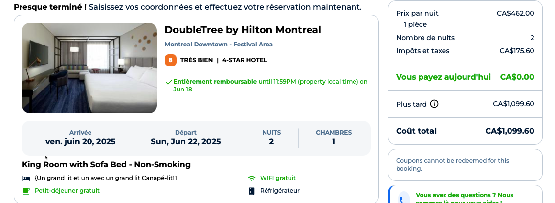555x203 pixels.
Task: Click the green refundable checkmark icon
Action: (x=169, y=82)
